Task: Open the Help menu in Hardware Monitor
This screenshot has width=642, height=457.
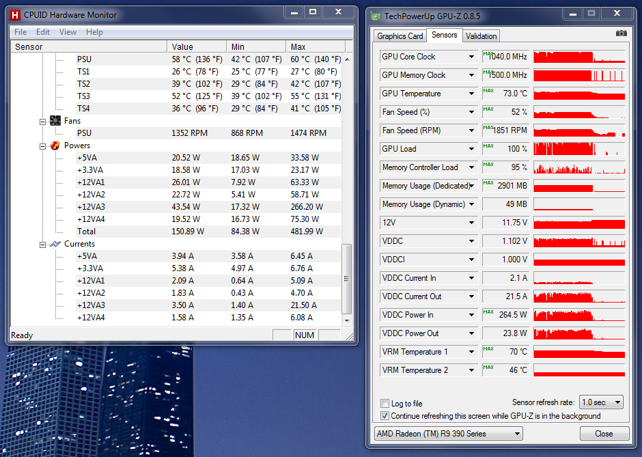Action: [94, 32]
